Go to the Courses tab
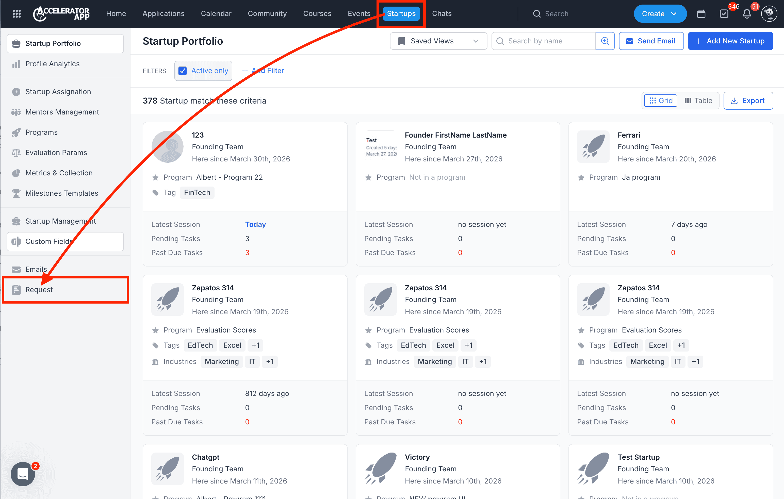 [317, 14]
